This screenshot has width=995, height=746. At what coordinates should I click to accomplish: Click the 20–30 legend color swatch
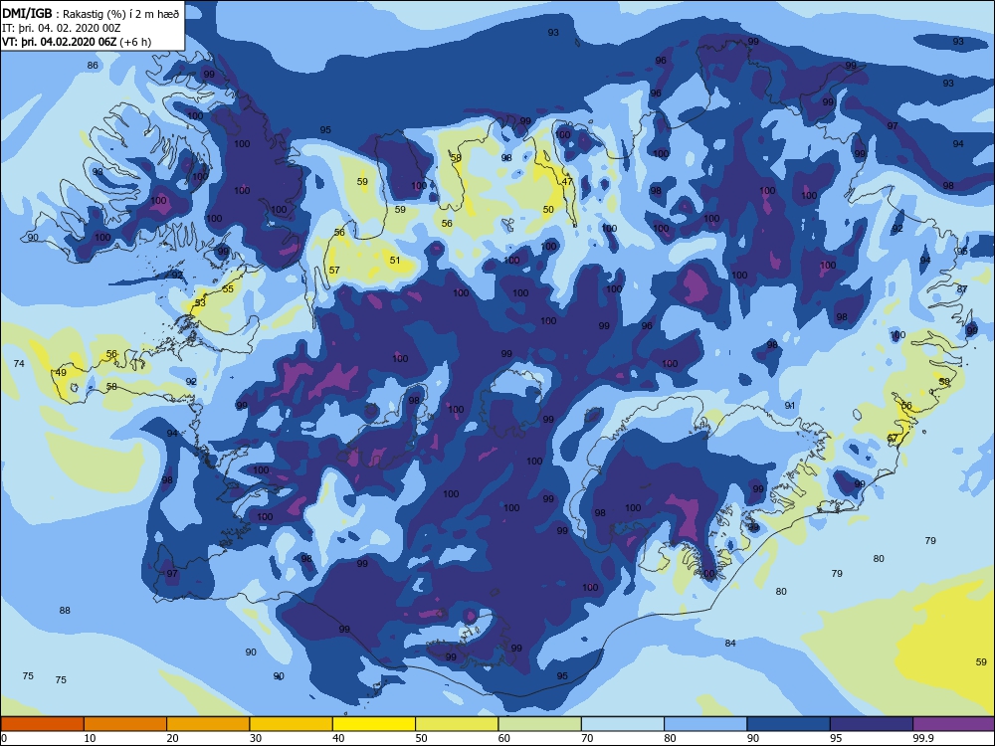click(208, 724)
